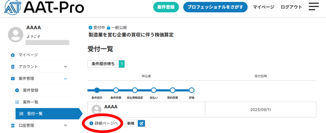Click the 一般公開 unlock icon
This screenshot has width=326, height=133.
[x=109, y=28]
